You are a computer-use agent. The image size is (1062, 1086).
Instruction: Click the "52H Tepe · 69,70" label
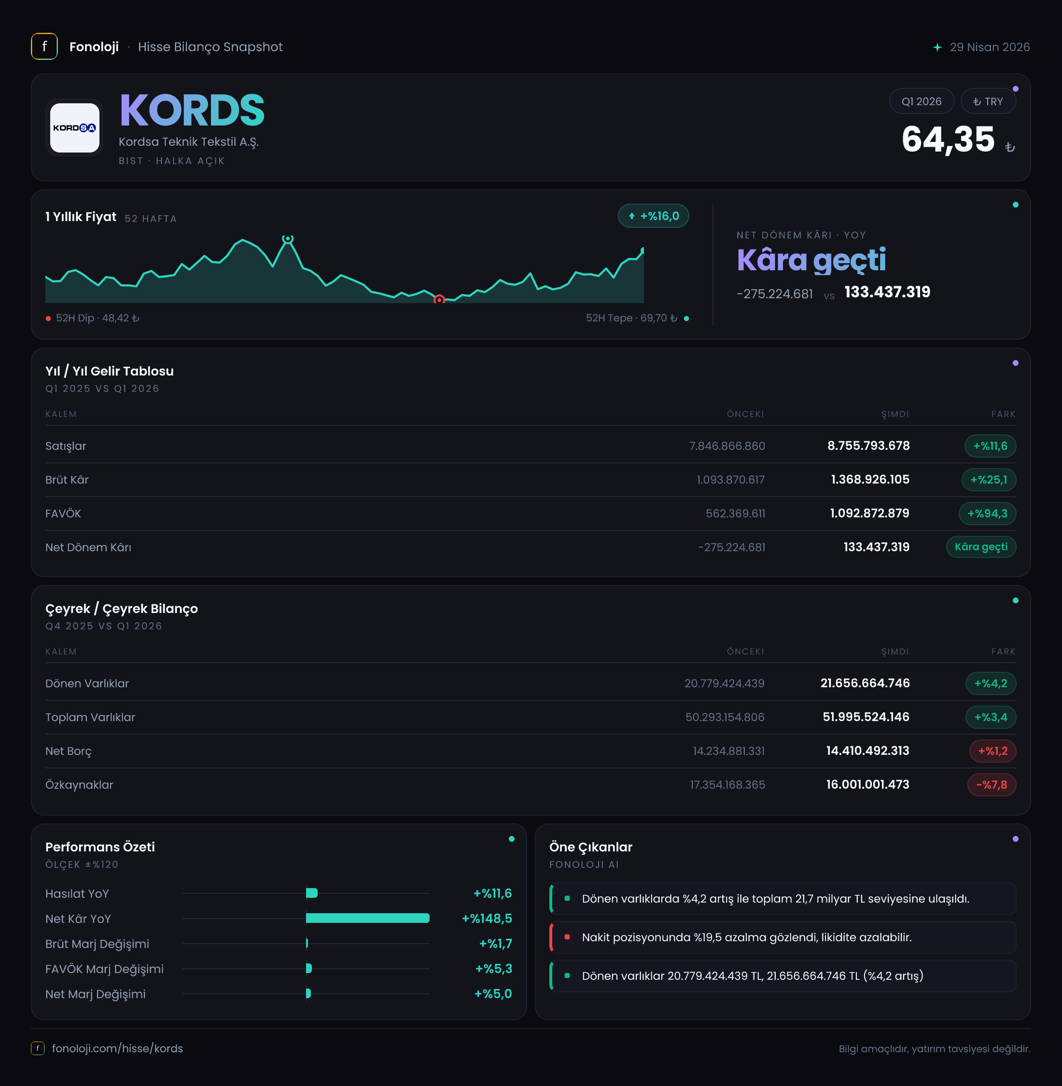click(x=631, y=319)
